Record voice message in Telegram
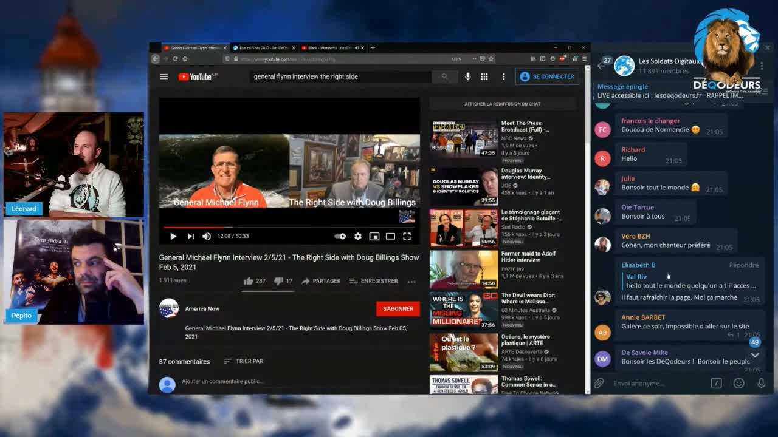 click(x=761, y=383)
